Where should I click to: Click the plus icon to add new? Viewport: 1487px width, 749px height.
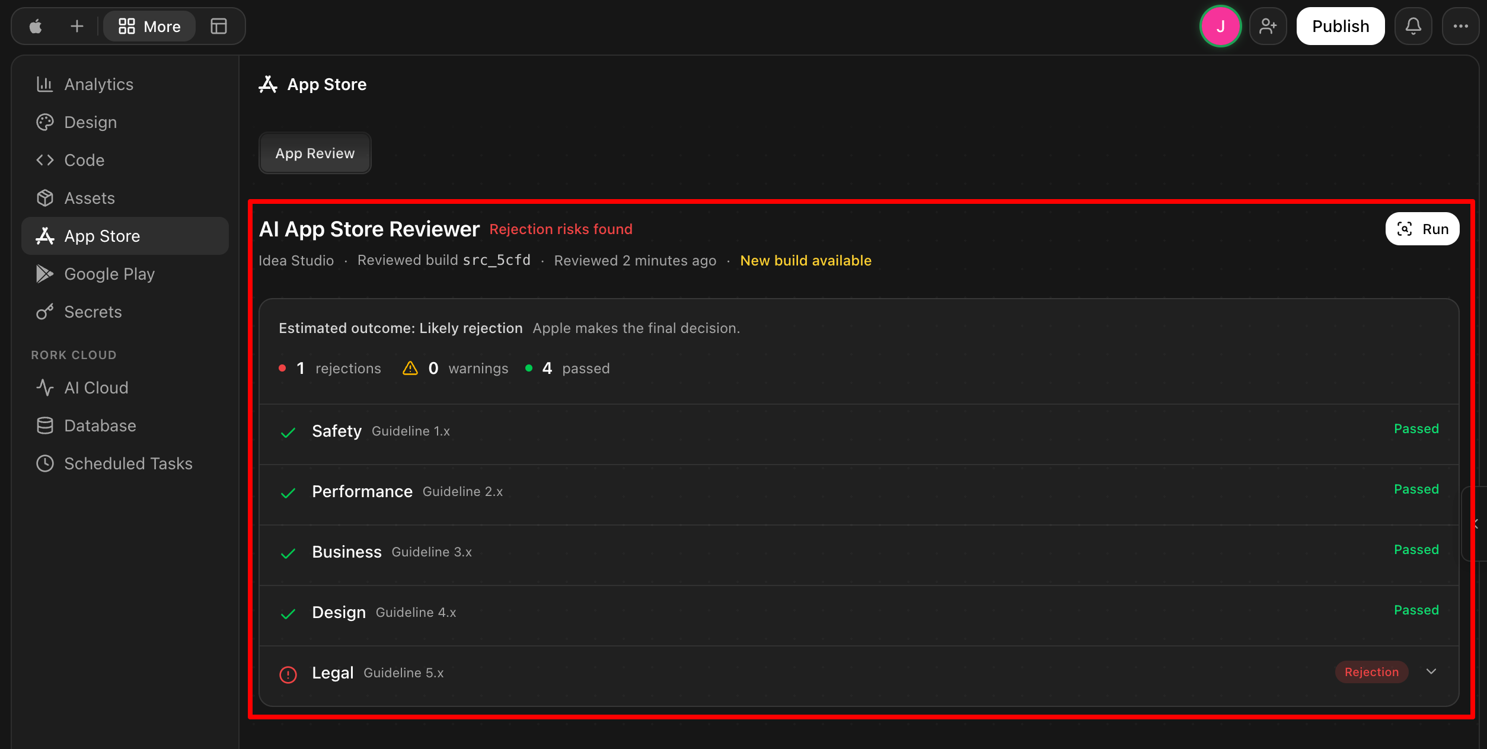tap(77, 26)
